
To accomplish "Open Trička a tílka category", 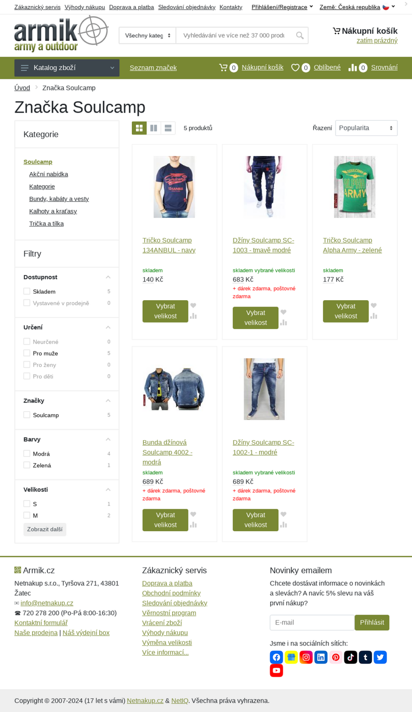I will 46,223.
